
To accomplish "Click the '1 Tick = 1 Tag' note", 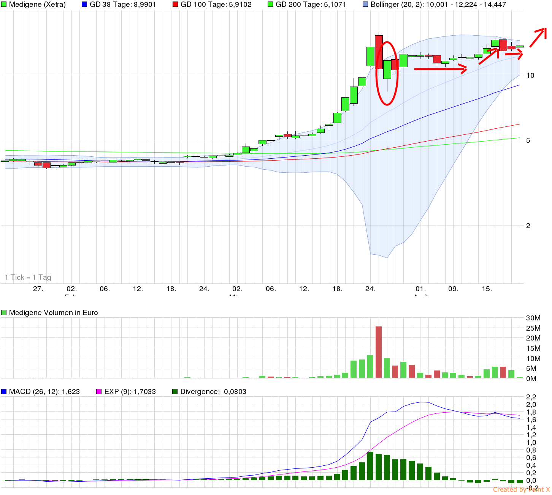I will [28, 277].
